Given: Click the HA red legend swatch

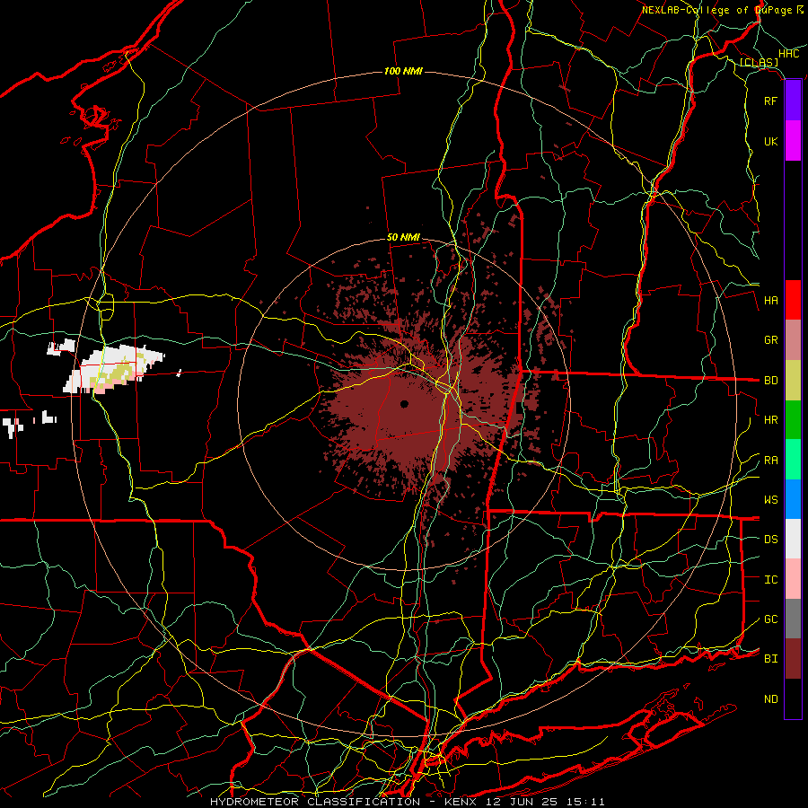Looking at the screenshot, I should [x=793, y=300].
